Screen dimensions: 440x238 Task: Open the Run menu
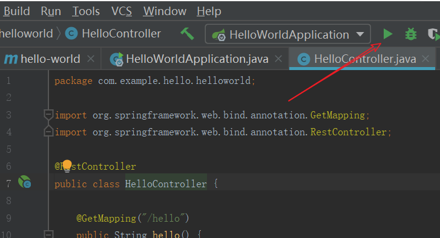coord(51,11)
